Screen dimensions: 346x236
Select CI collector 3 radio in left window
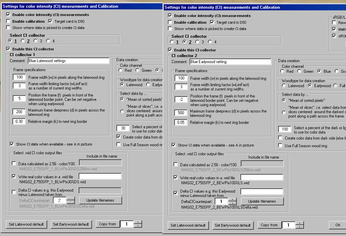[x=35, y=41]
